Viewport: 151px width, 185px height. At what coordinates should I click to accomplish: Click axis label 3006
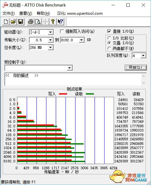(x=84, y=168)
